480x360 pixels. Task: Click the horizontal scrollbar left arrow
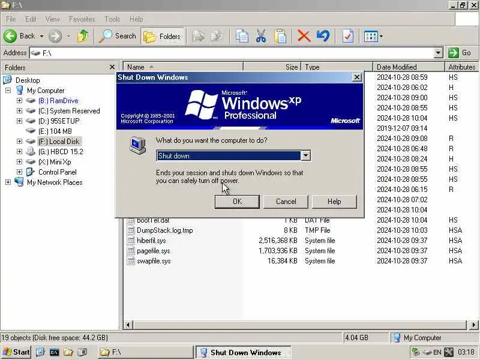tap(128, 325)
